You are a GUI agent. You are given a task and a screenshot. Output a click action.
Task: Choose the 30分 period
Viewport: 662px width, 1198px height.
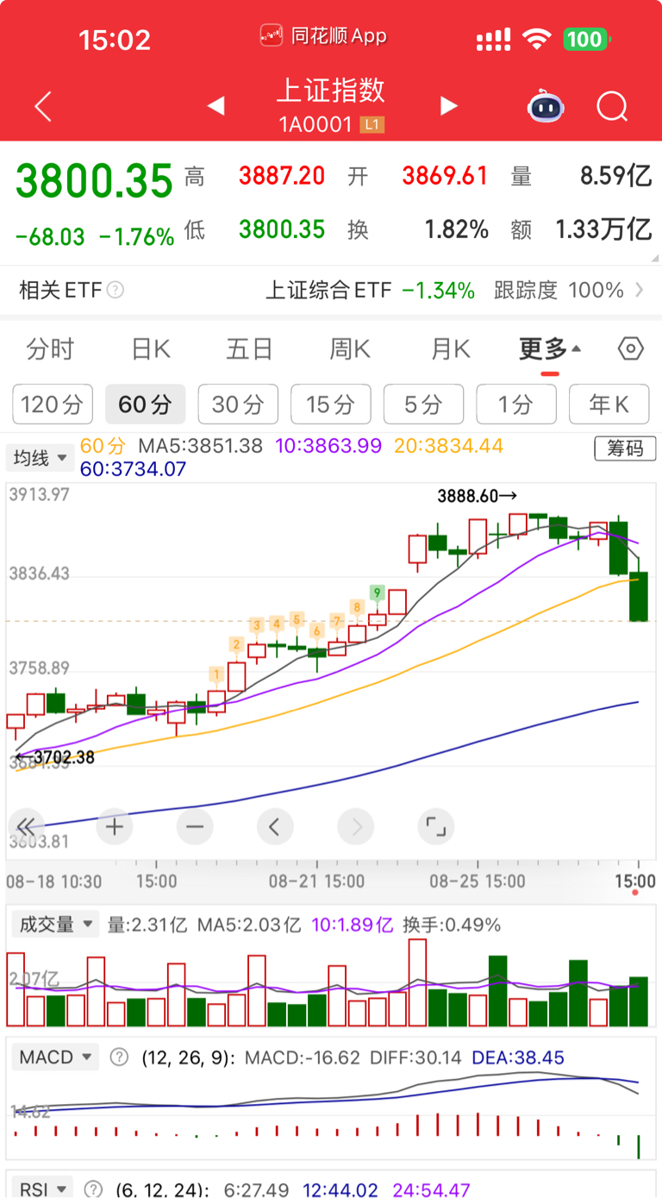(x=238, y=404)
